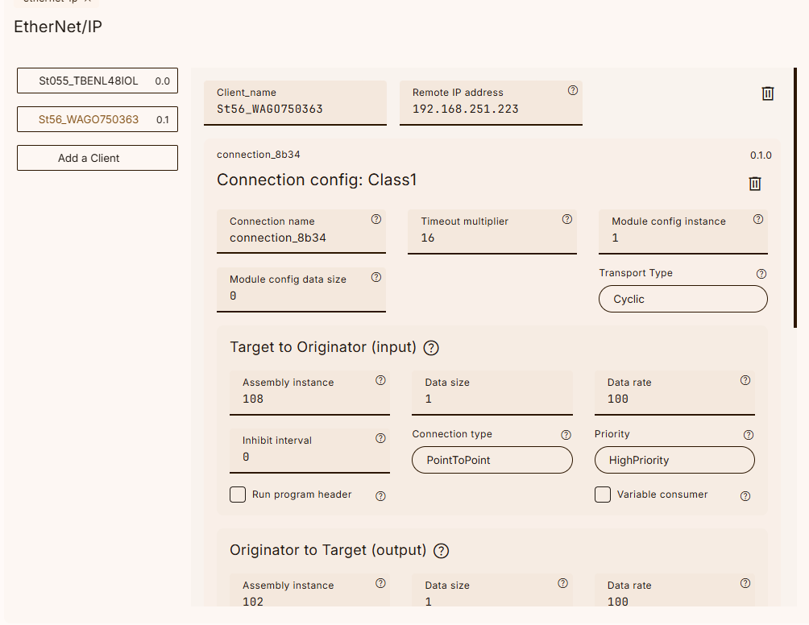
Task: Show help for Originator to Target heading
Action: tap(441, 551)
